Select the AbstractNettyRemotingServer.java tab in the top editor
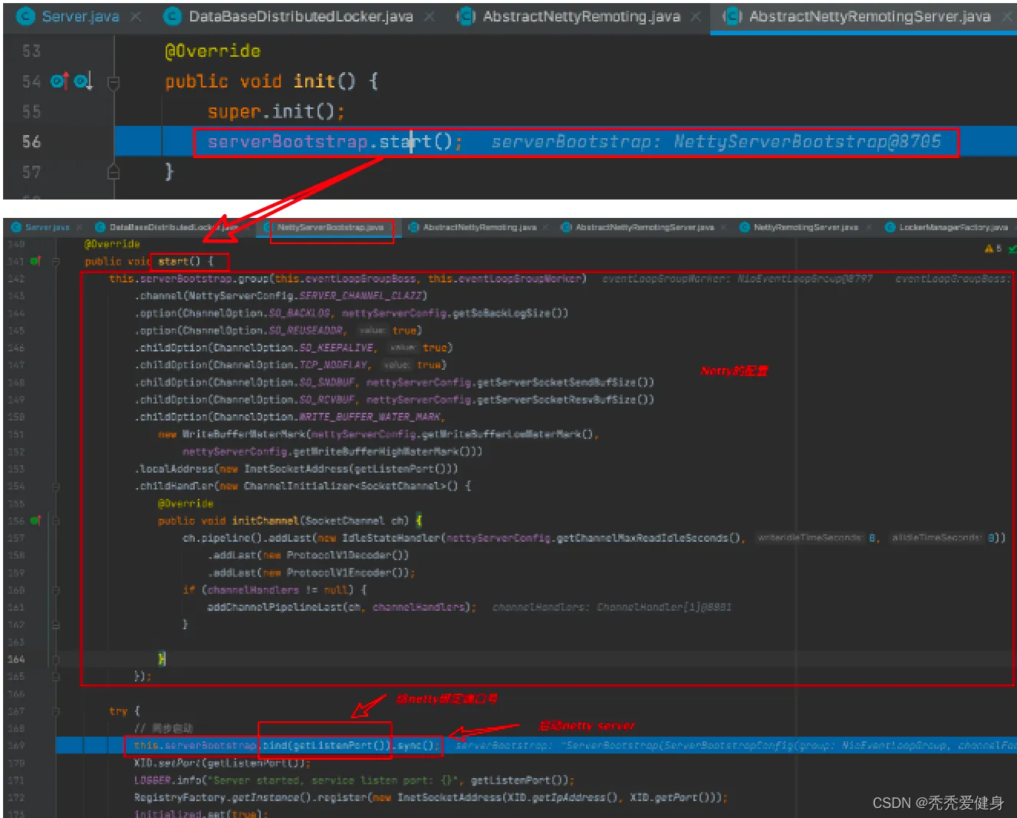Image resolution: width=1017 pixels, height=818 pixels. click(x=870, y=16)
